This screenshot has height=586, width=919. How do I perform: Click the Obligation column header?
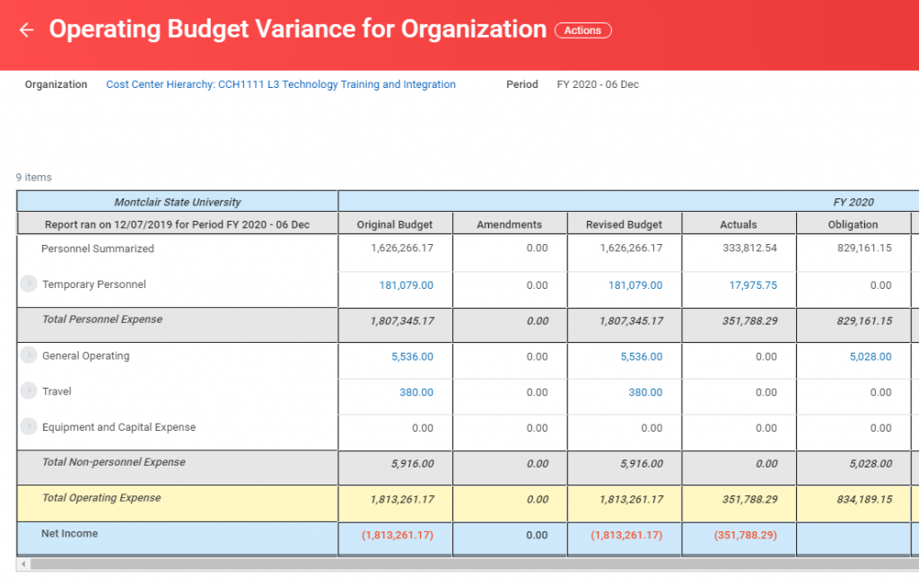click(x=853, y=224)
